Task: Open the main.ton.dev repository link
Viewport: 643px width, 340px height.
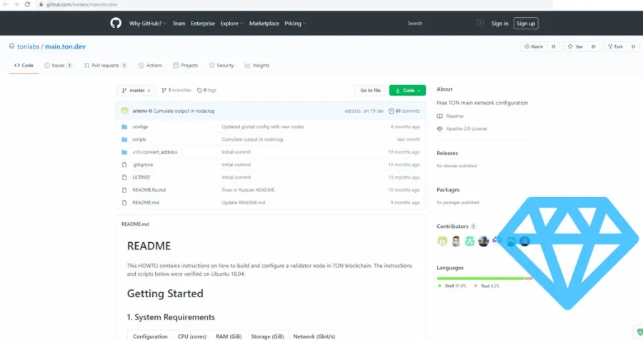Action: point(65,46)
